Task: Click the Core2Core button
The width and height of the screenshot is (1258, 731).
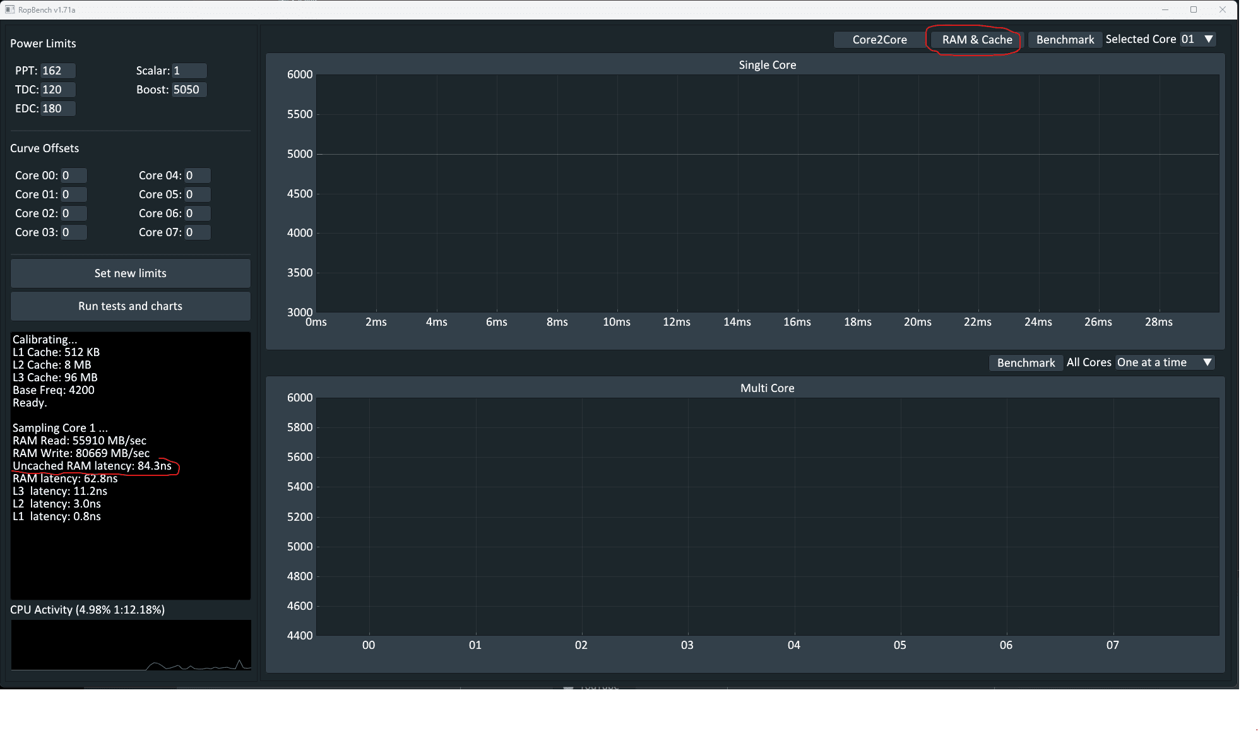Action: pos(879,40)
